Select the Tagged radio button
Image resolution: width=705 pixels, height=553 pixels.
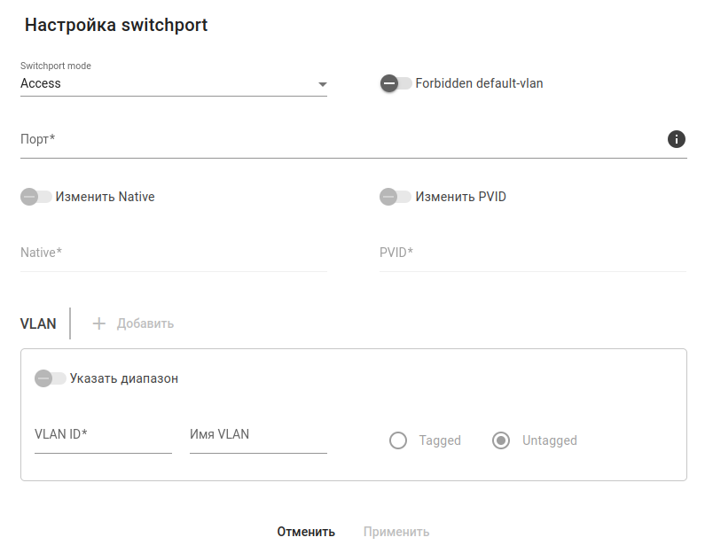coord(398,440)
